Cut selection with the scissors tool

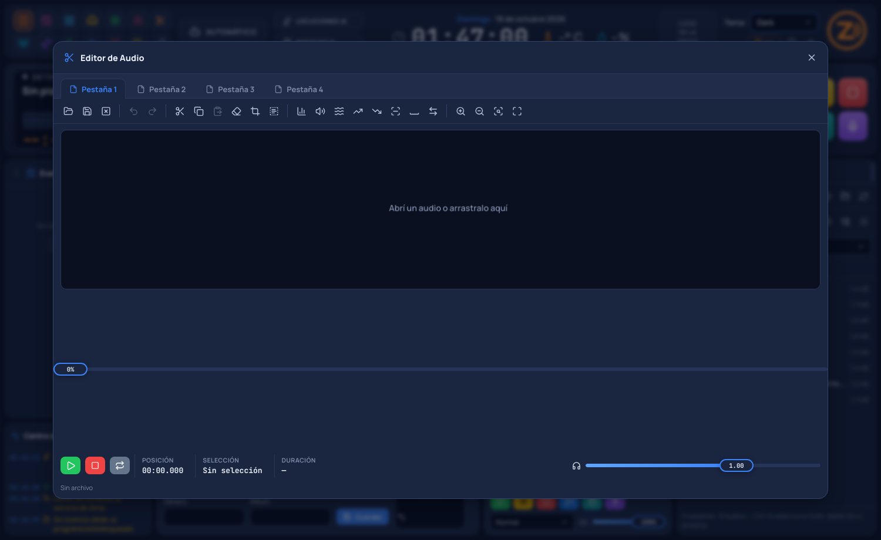click(180, 112)
